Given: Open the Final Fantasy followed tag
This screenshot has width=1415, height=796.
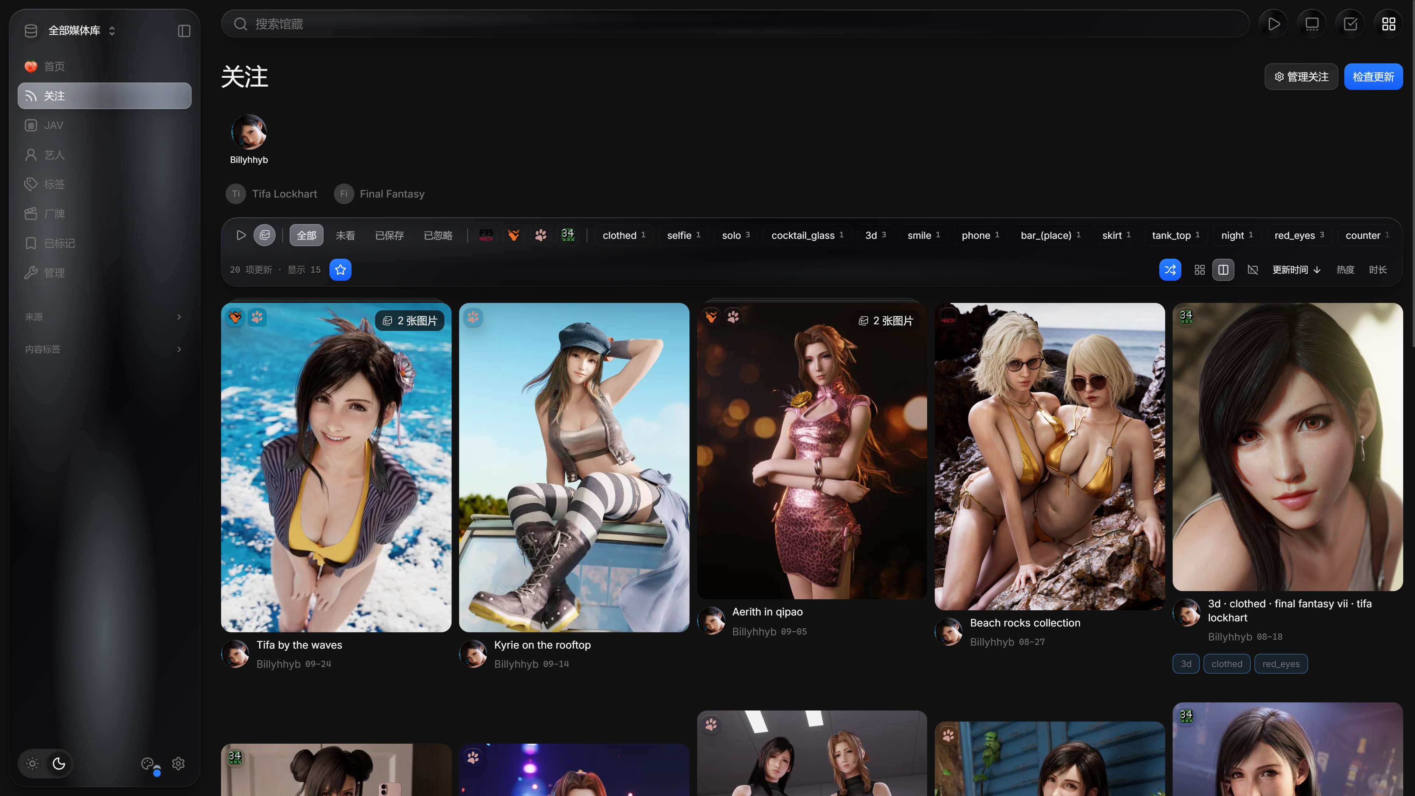Looking at the screenshot, I should click(380, 194).
